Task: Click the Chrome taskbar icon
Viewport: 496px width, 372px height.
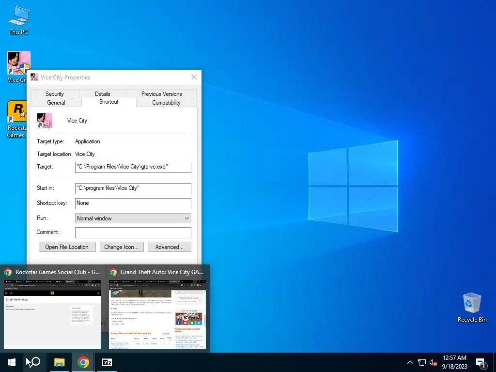Action: click(x=83, y=362)
